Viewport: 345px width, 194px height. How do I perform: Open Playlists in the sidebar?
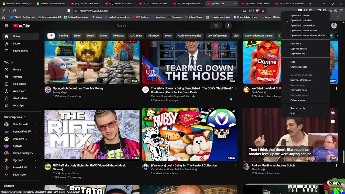tap(20, 77)
